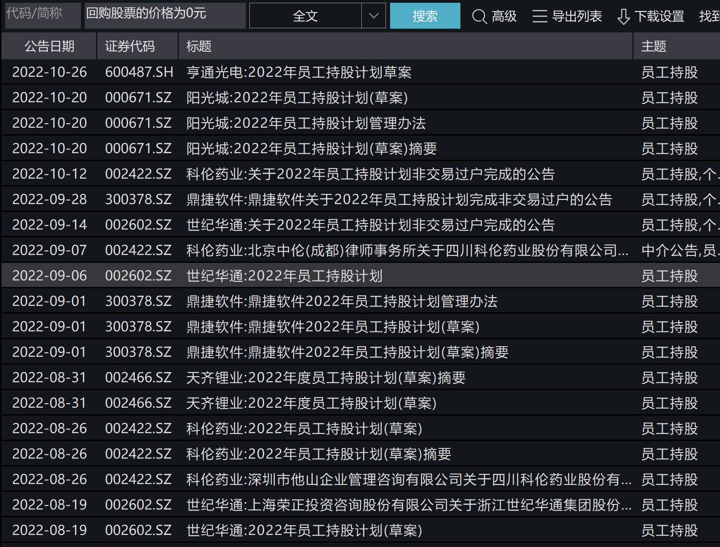Image resolution: width=720 pixels, height=547 pixels.
Task: Click the 搜索 search button
Action: pos(425,16)
